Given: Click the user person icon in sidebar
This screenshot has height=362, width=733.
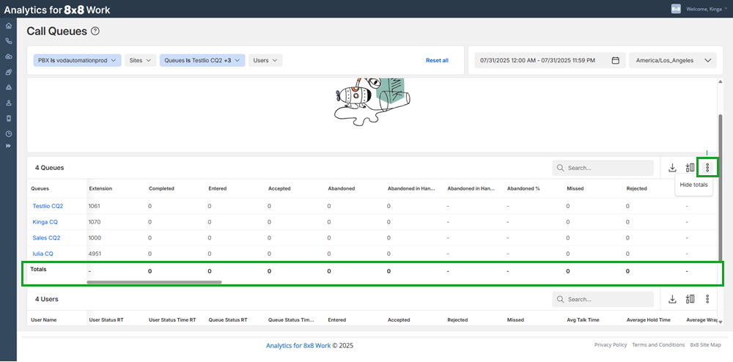Looking at the screenshot, I should tap(8, 103).
